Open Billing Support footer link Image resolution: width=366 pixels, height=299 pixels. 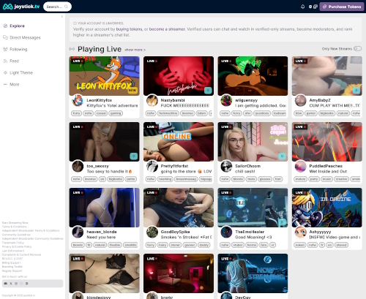click(x=11, y=262)
